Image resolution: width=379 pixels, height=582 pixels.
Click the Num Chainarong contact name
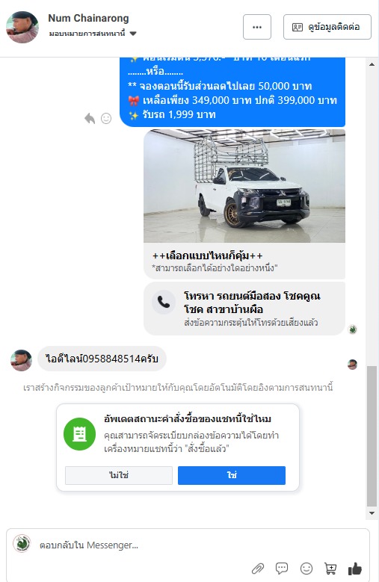tap(88, 18)
